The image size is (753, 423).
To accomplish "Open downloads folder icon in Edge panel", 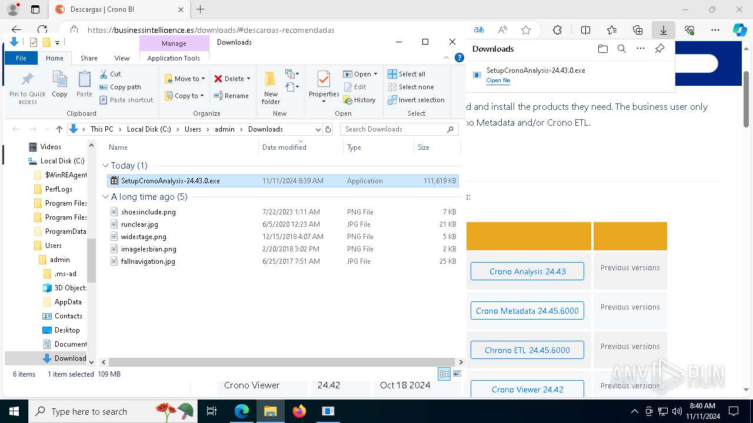I will [x=602, y=49].
